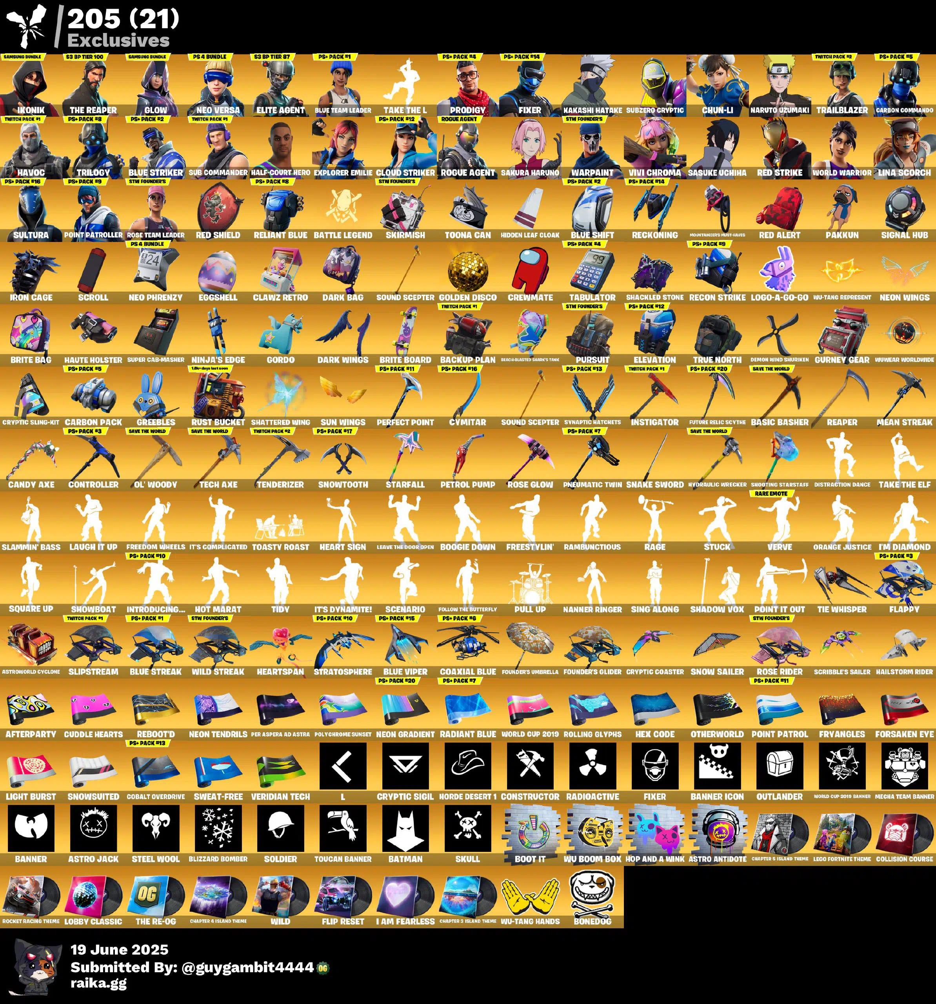Click The Reaper outfit tile
The width and height of the screenshot is (936, 1004).
tap(93, 85)
